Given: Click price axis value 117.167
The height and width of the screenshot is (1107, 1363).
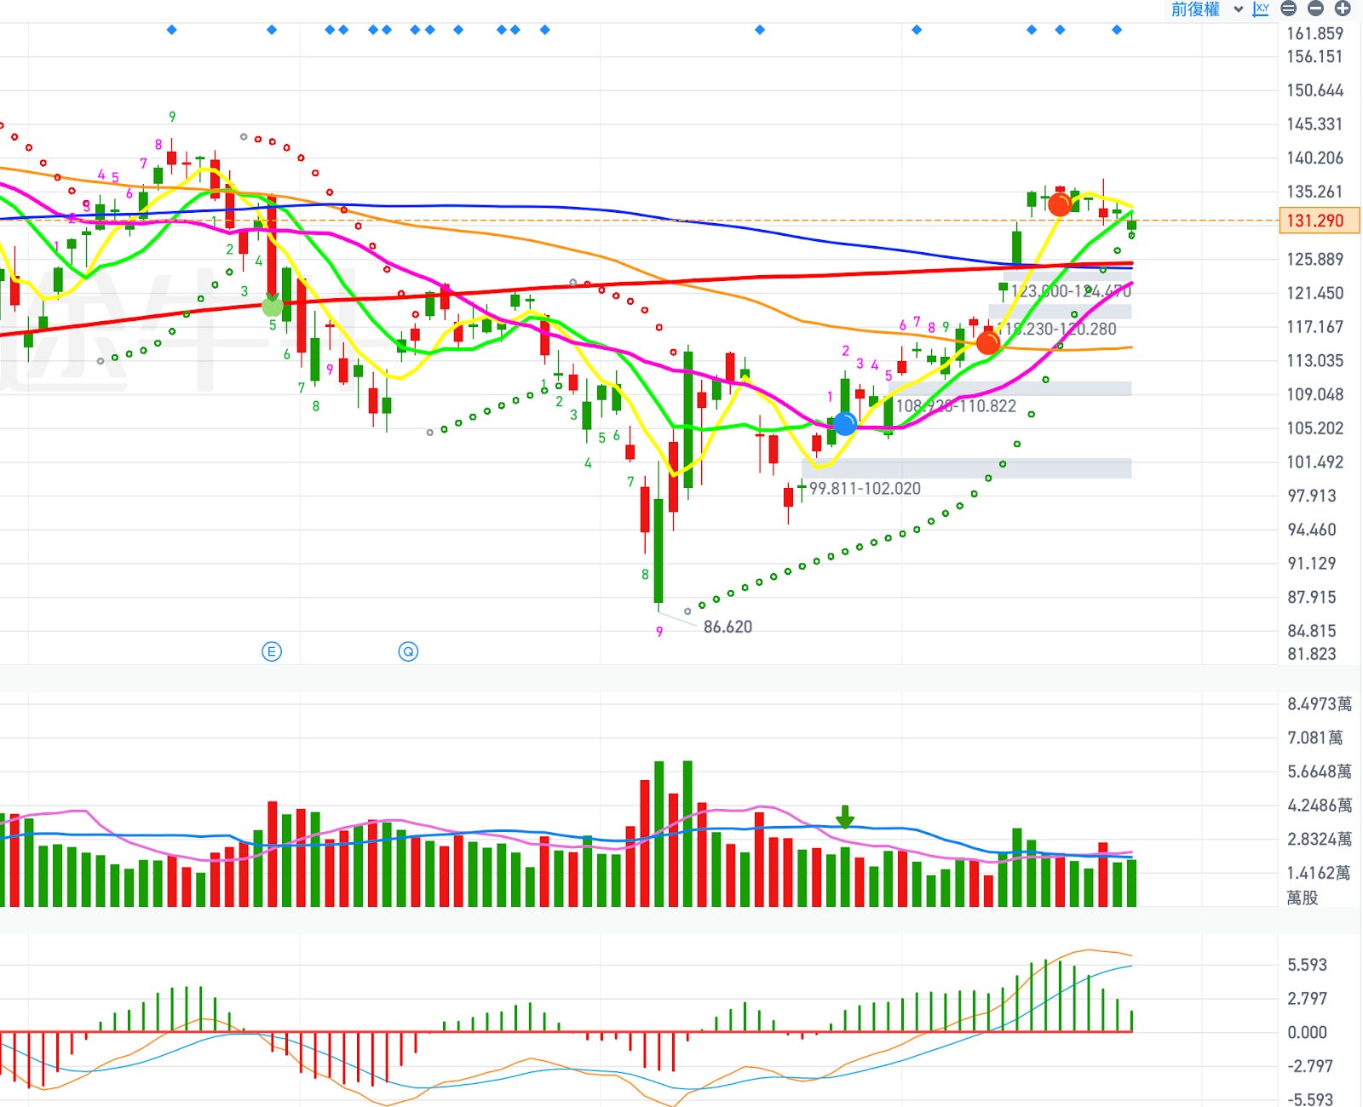Looking at the screenshot, I should (x=1314, y=327).
